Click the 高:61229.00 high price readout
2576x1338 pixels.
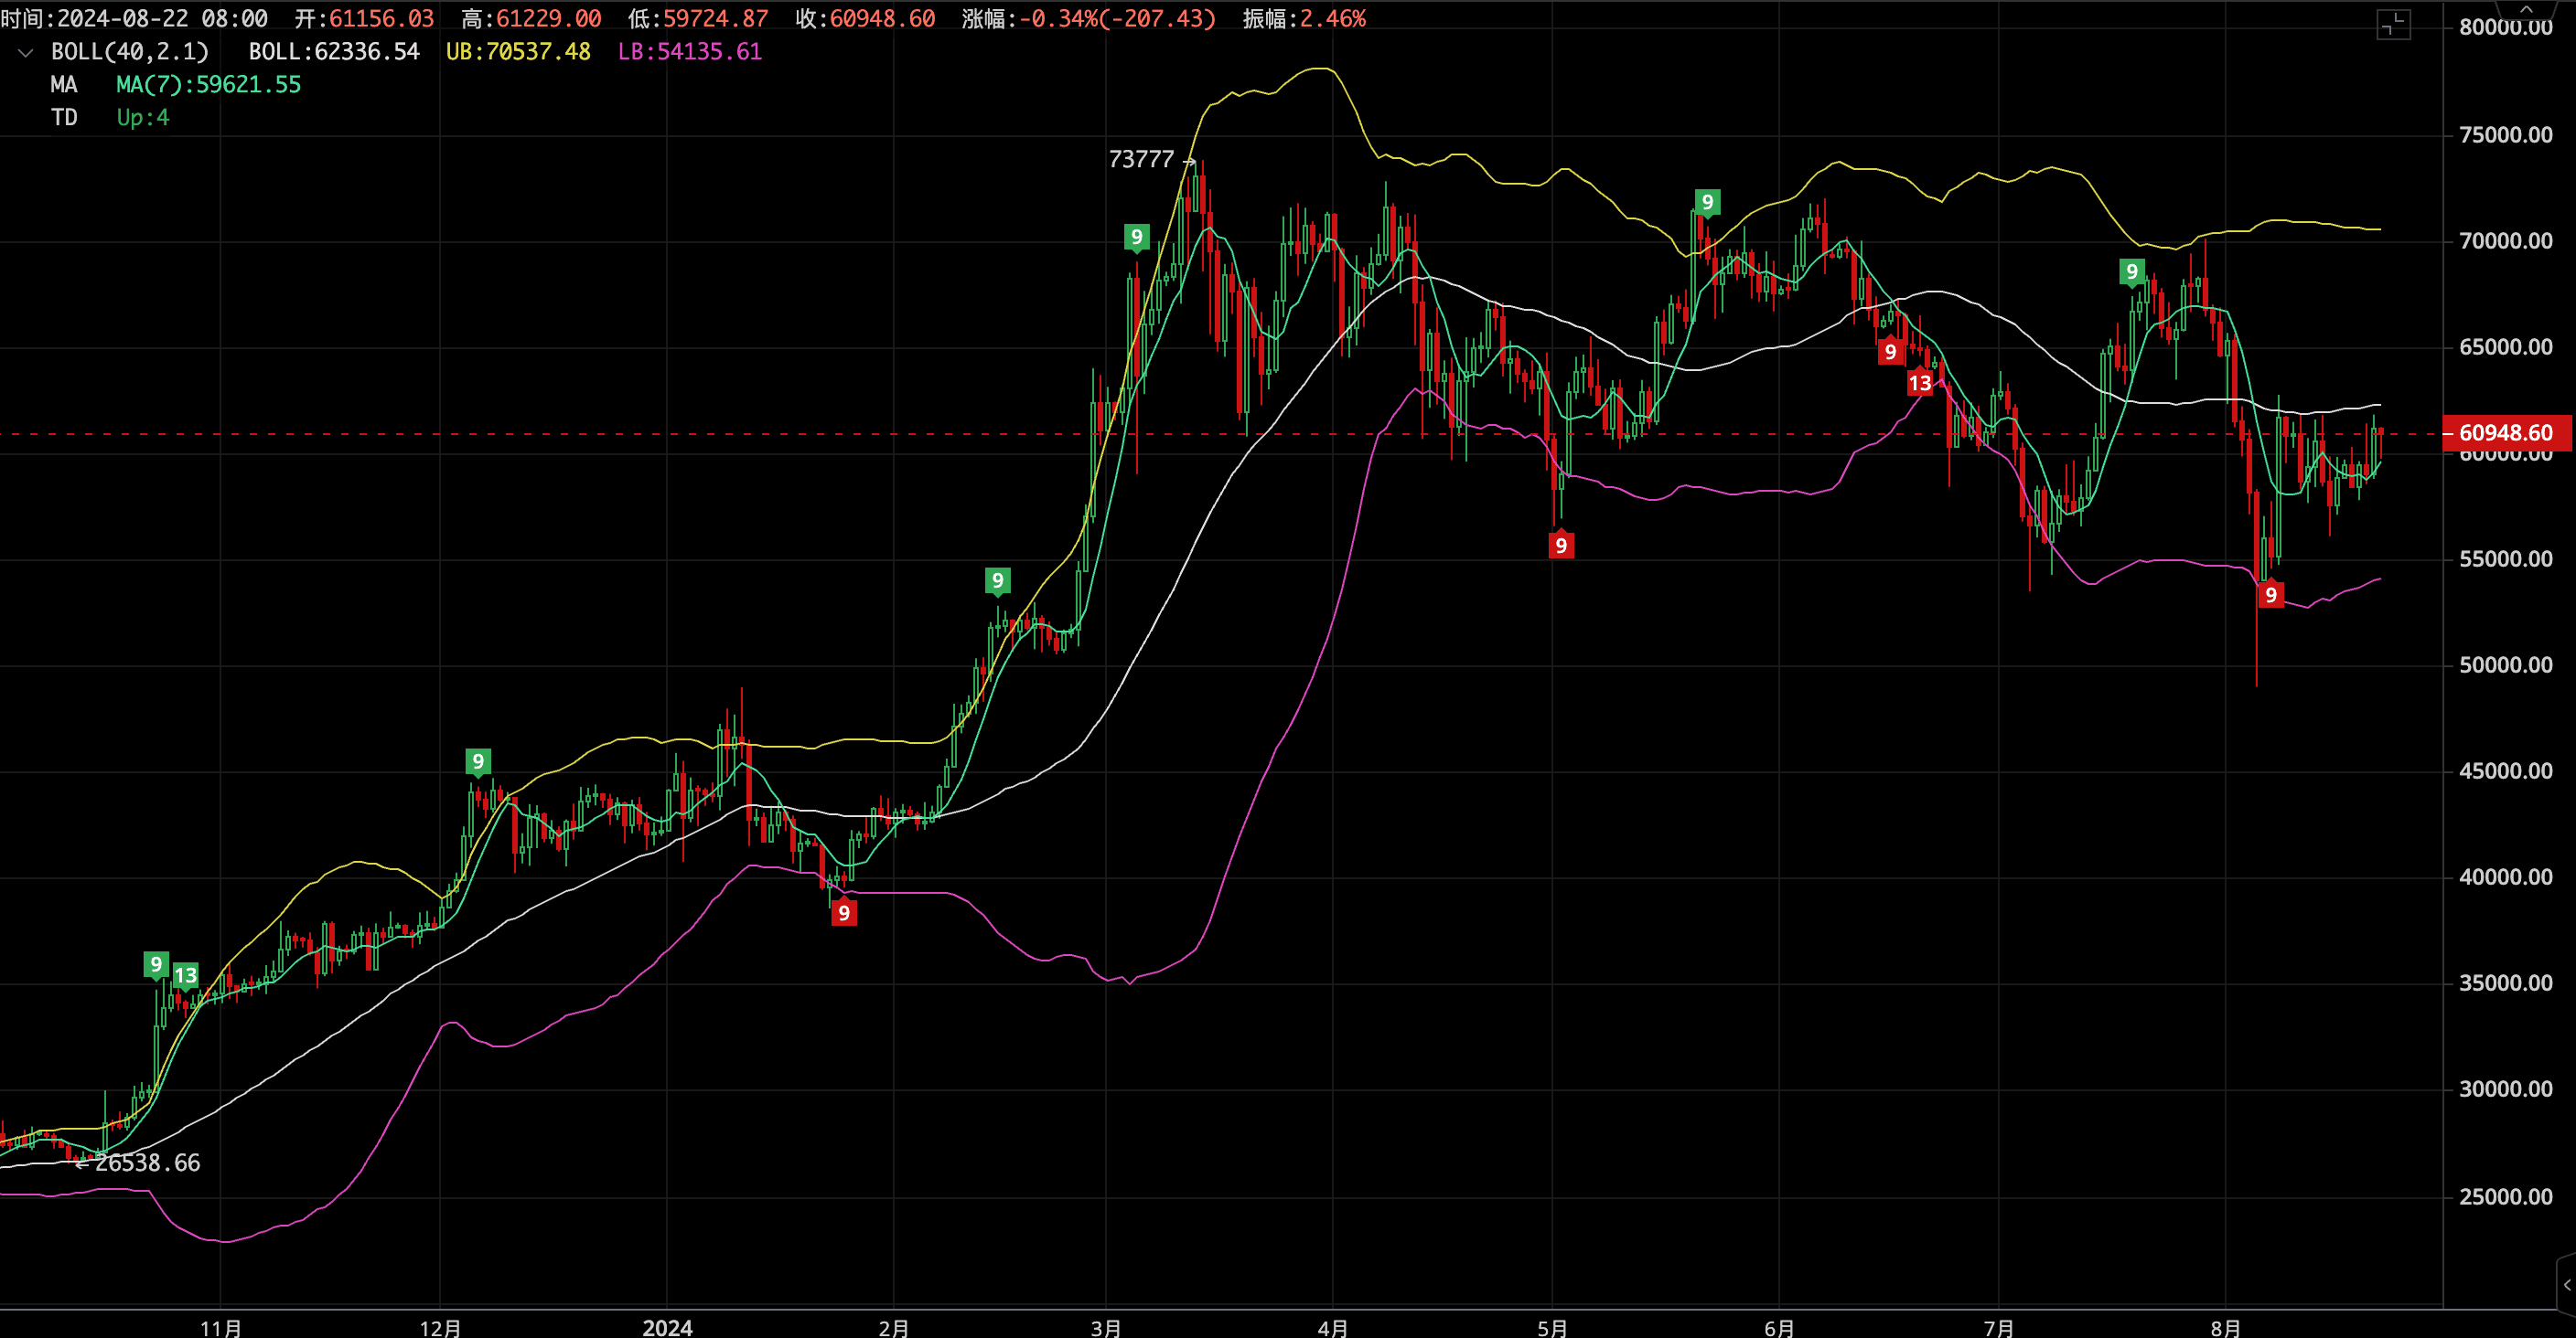[x=531, y=19]
